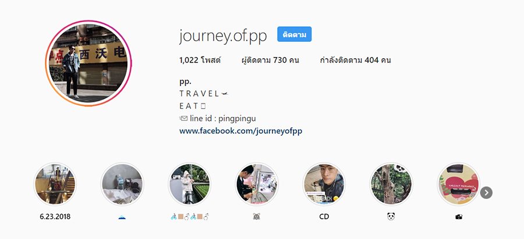The image size is (524, 239).
Task: Click the blue follow button ติดตาม
Action: (295, 34)
